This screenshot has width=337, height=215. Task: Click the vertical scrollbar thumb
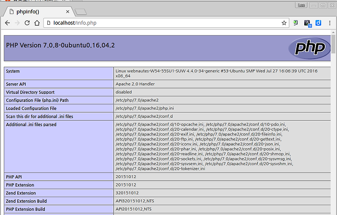coord(333,44)
